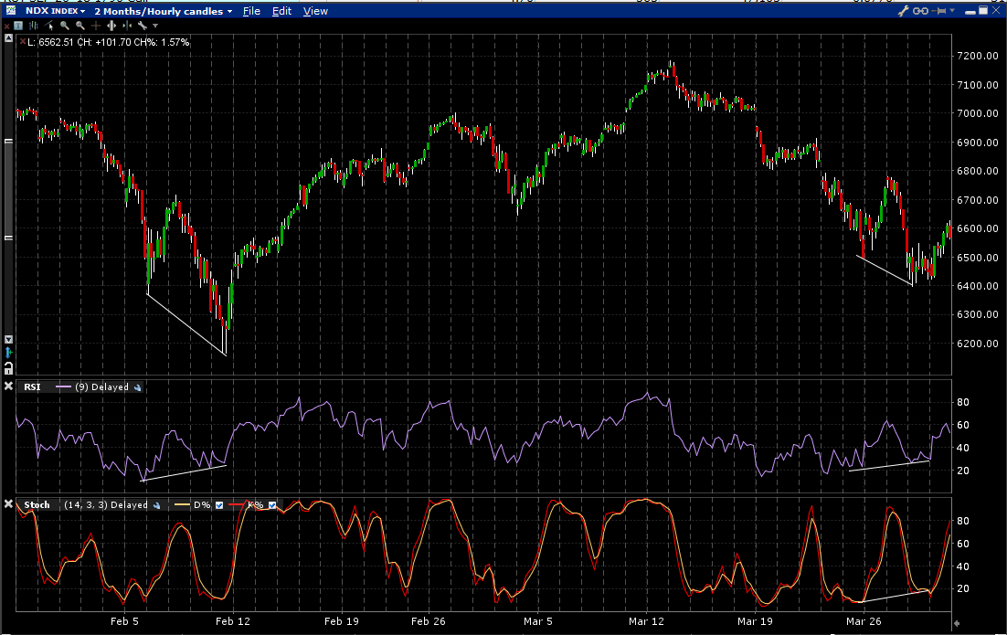
Task: Click the (14, 3, 3) Delayed Stoch parameters
Action: click(x=106, y=504)
